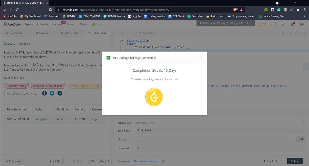309x166 pixels.
Task: Open the playground terminal icon
Action: pyautogui.click(x=283, y=24)
